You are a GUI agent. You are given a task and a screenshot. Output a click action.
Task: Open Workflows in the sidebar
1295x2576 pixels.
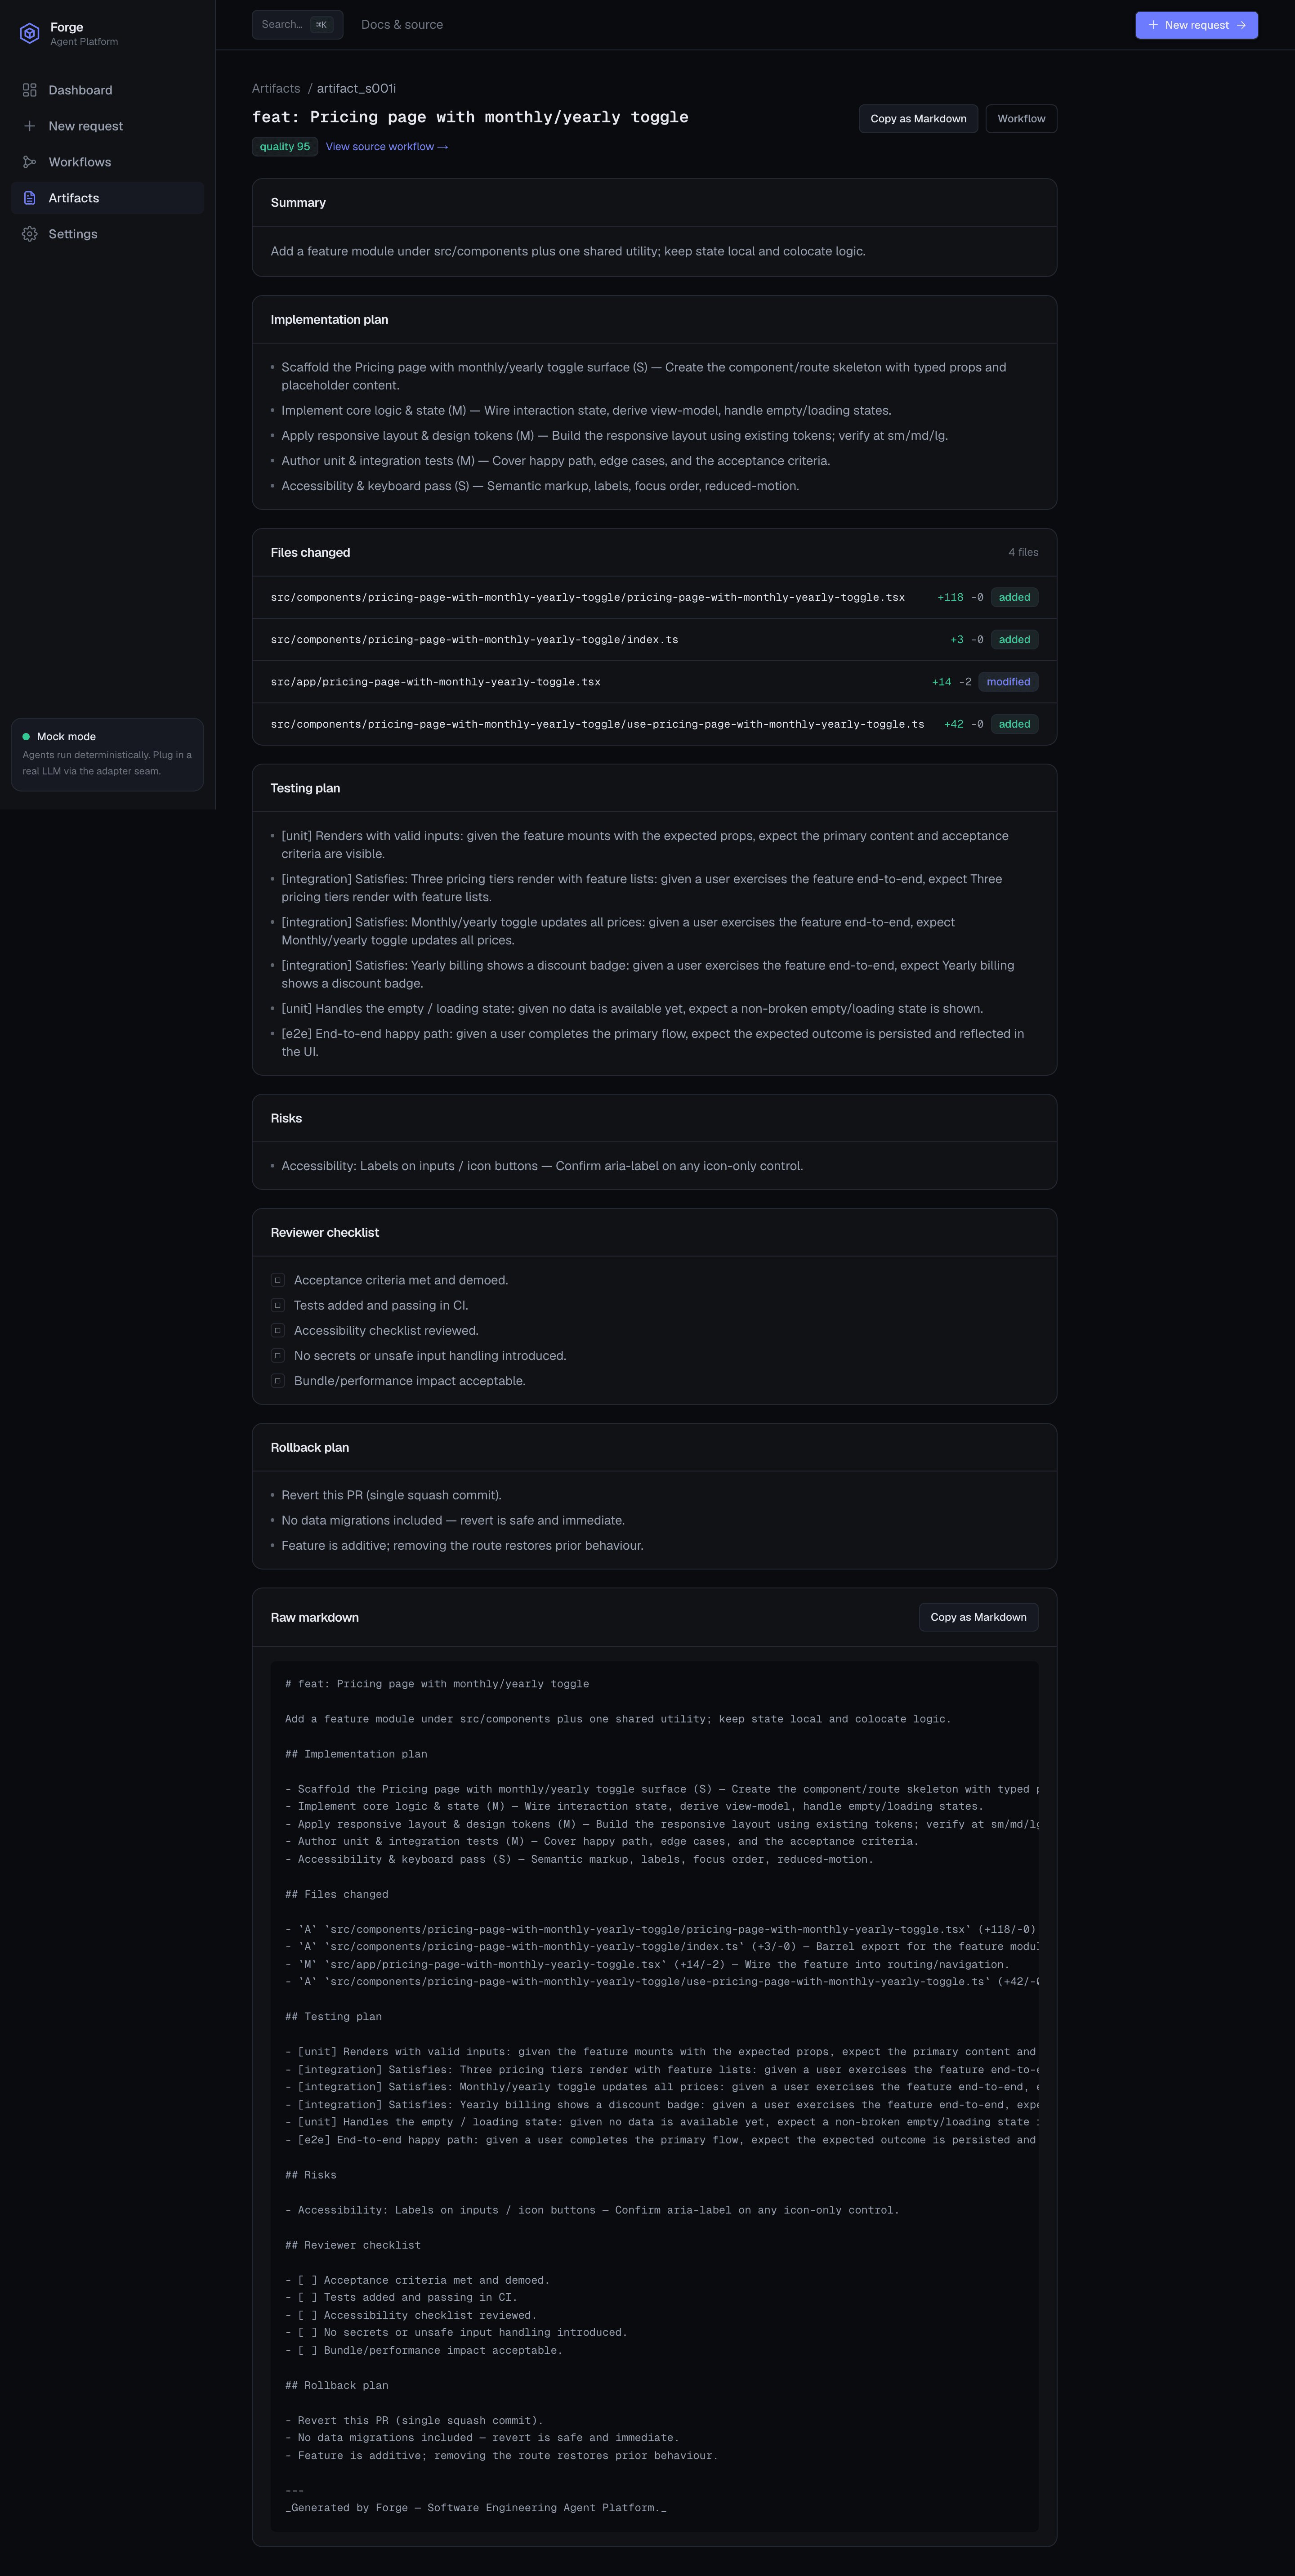click(107, 162)
